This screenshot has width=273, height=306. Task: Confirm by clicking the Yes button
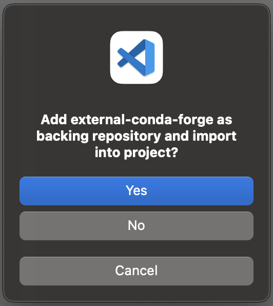click(x=136, y=191)
